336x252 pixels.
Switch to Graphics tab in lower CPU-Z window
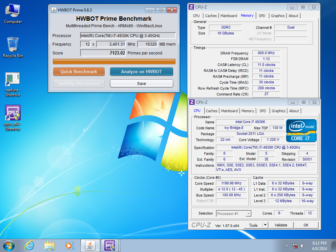point(278,111)
